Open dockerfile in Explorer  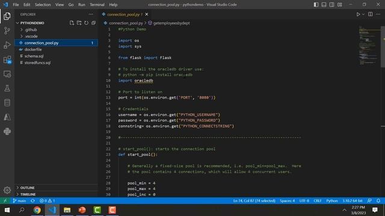(x=33, y=49)
